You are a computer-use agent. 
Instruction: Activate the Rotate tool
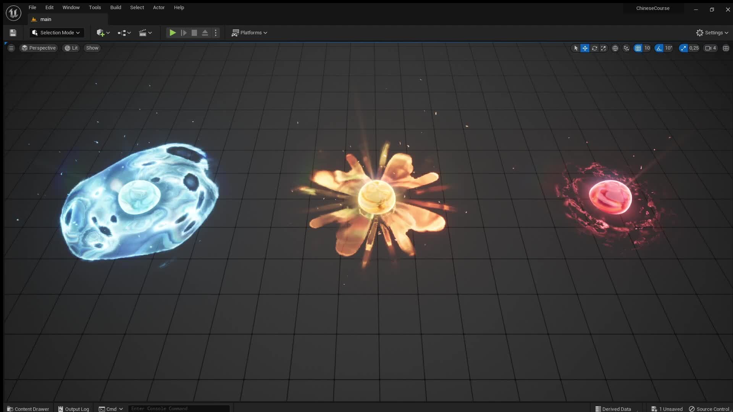click(594, 48)
